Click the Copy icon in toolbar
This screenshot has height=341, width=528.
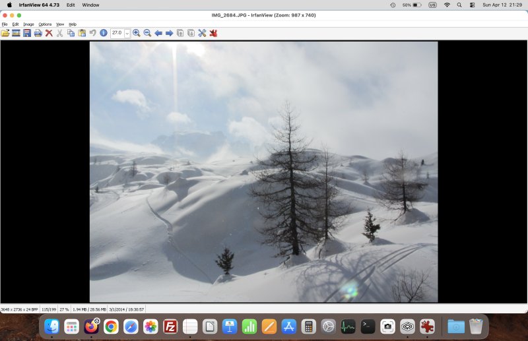pos(71,33)
